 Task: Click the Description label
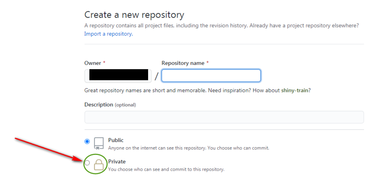pyautogui.click(x=99, y=105)
